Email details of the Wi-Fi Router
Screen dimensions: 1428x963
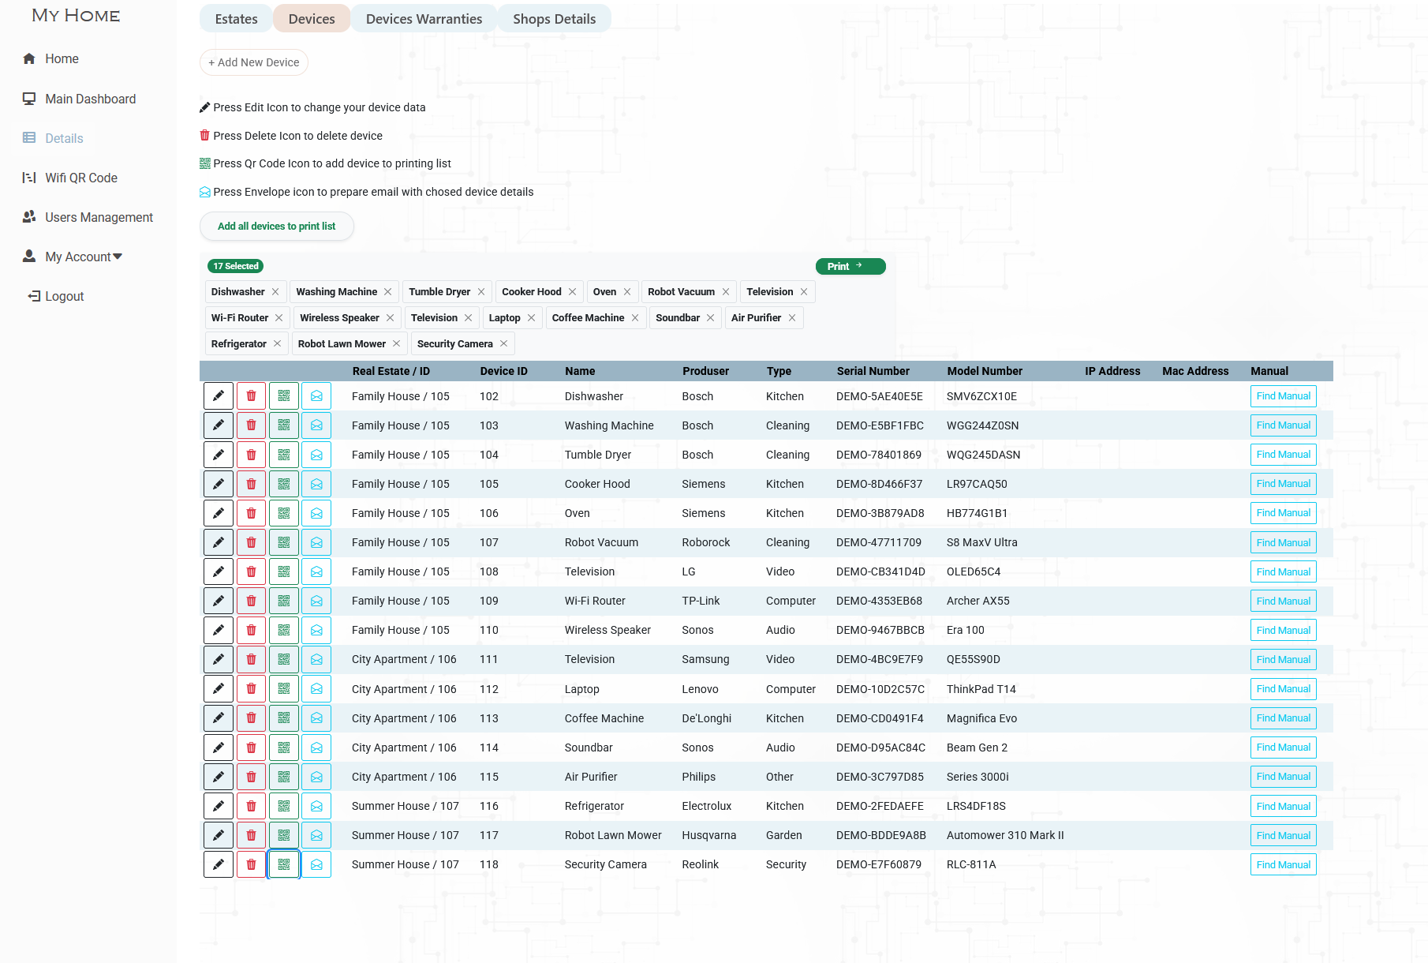[x=316, y=601]
